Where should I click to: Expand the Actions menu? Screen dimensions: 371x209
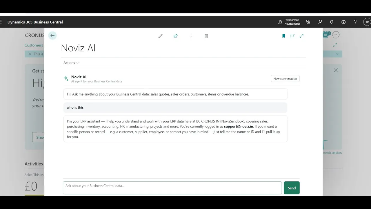pyautogui.click(x=71, y=63)
